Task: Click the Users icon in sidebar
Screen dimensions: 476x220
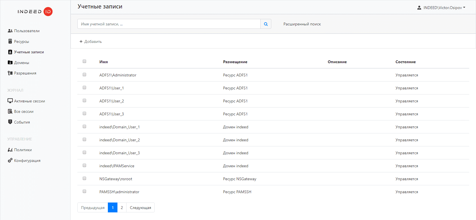Action: pos(10,31)
